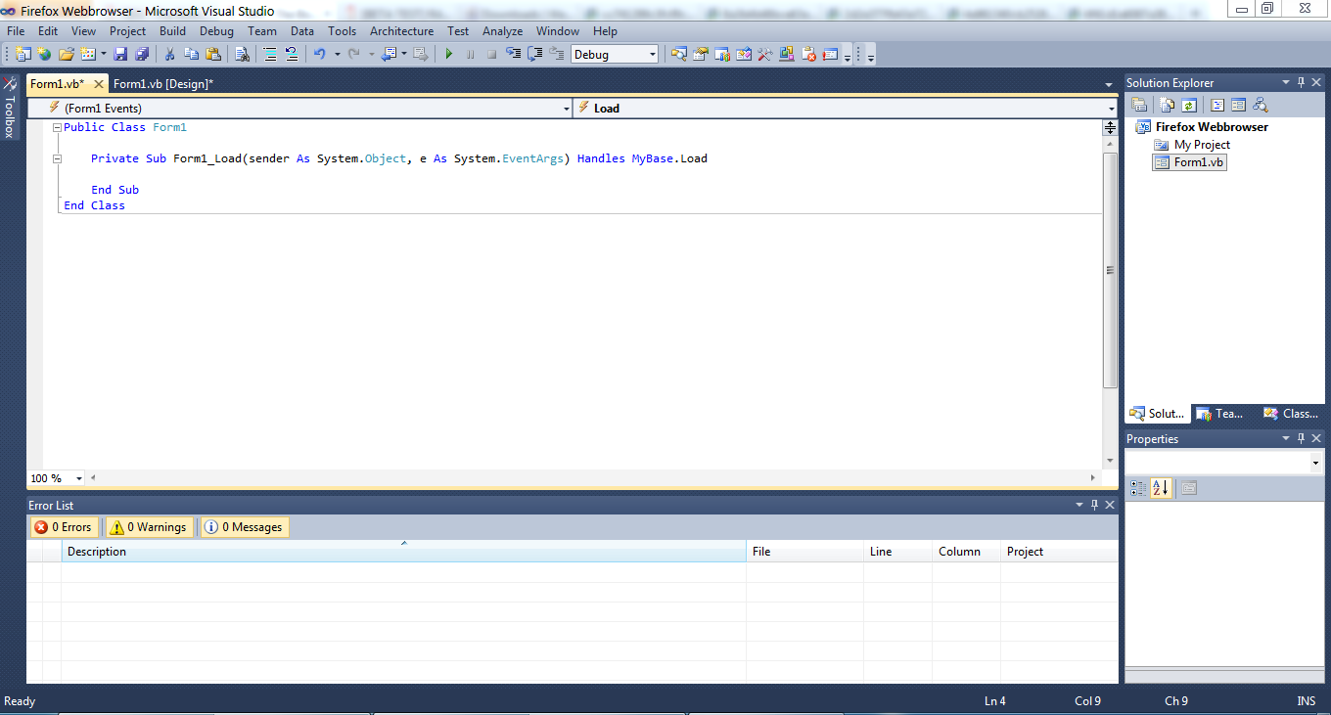Save Form1.vb with the floppy disk icon
This screenshot has height=715, width=1331.
(120, 55)
